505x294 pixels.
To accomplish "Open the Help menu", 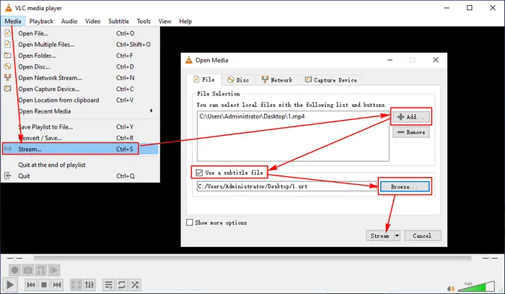I will click(x=185, y=21).
